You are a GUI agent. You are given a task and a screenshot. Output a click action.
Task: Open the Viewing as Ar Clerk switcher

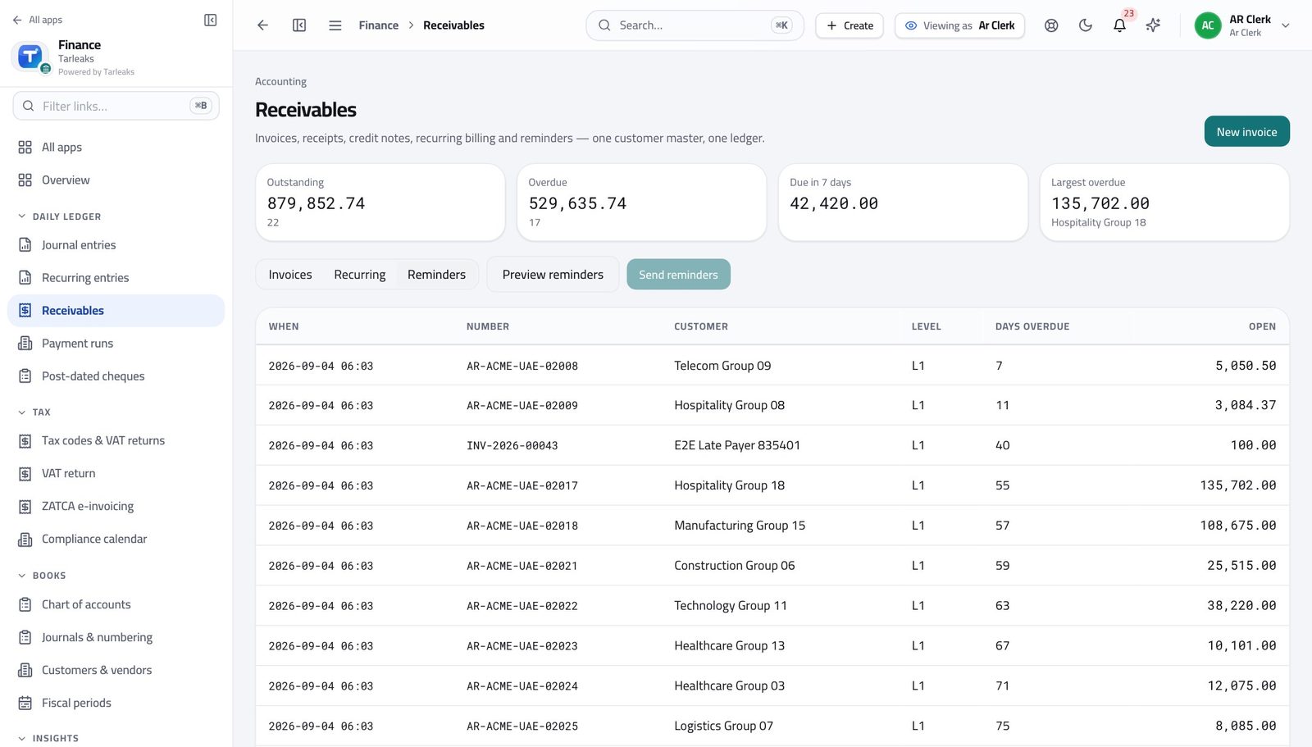click(960, 25)
